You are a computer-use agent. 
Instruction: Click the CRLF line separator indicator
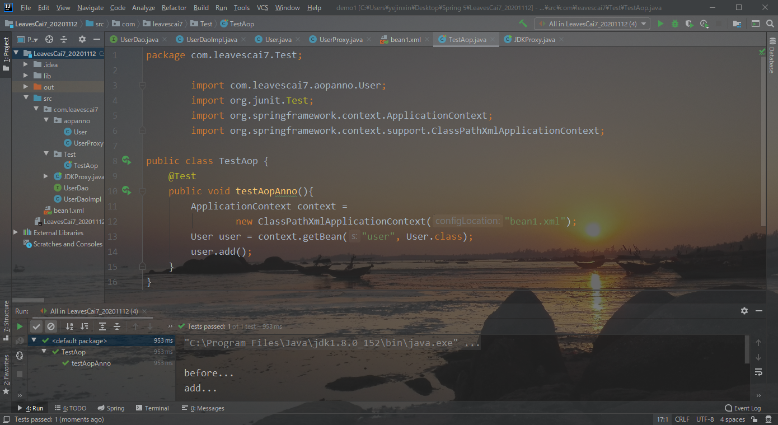[x=682, y=419]
